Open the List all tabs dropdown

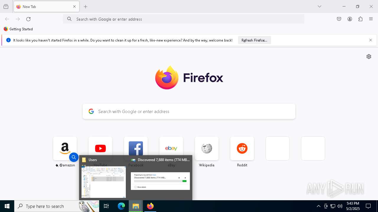(320, 6)
